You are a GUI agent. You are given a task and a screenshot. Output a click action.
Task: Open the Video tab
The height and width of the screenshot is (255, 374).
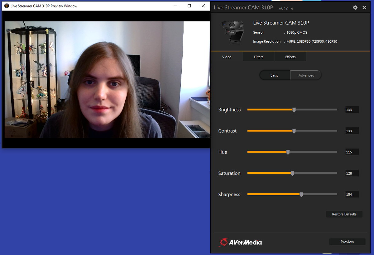click(x=227, y=57)
